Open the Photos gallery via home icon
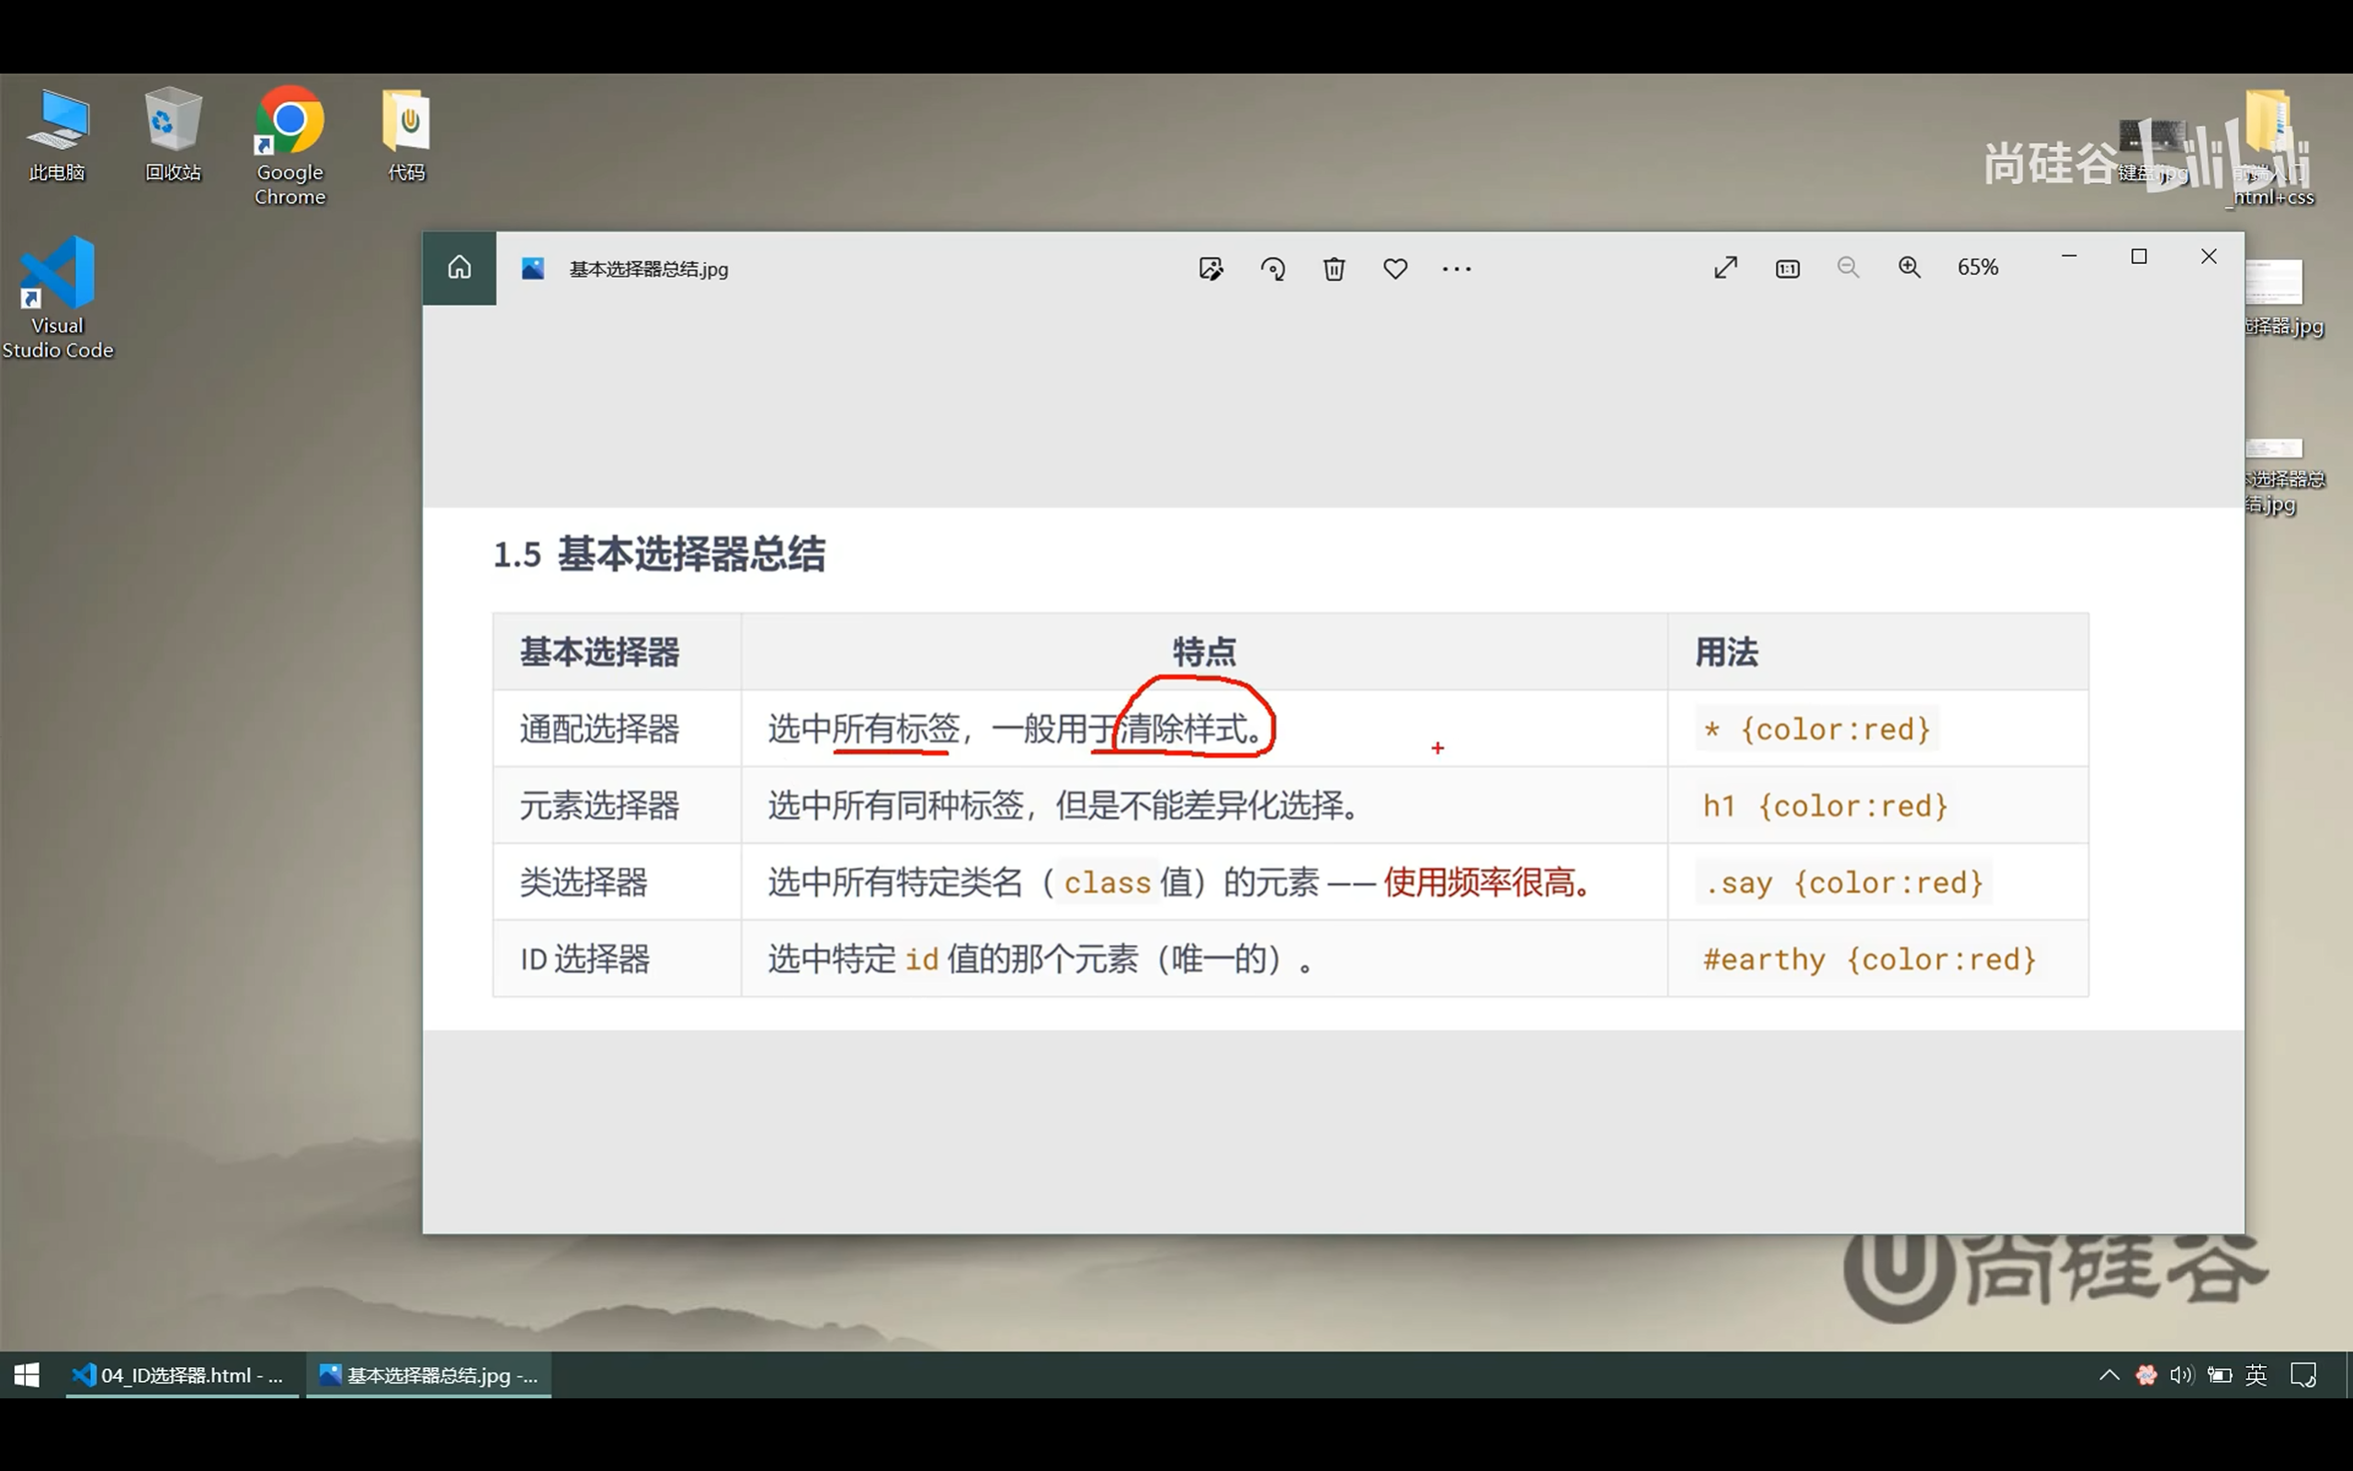The image size is (2353, 1471). click(x=458, y=267)
